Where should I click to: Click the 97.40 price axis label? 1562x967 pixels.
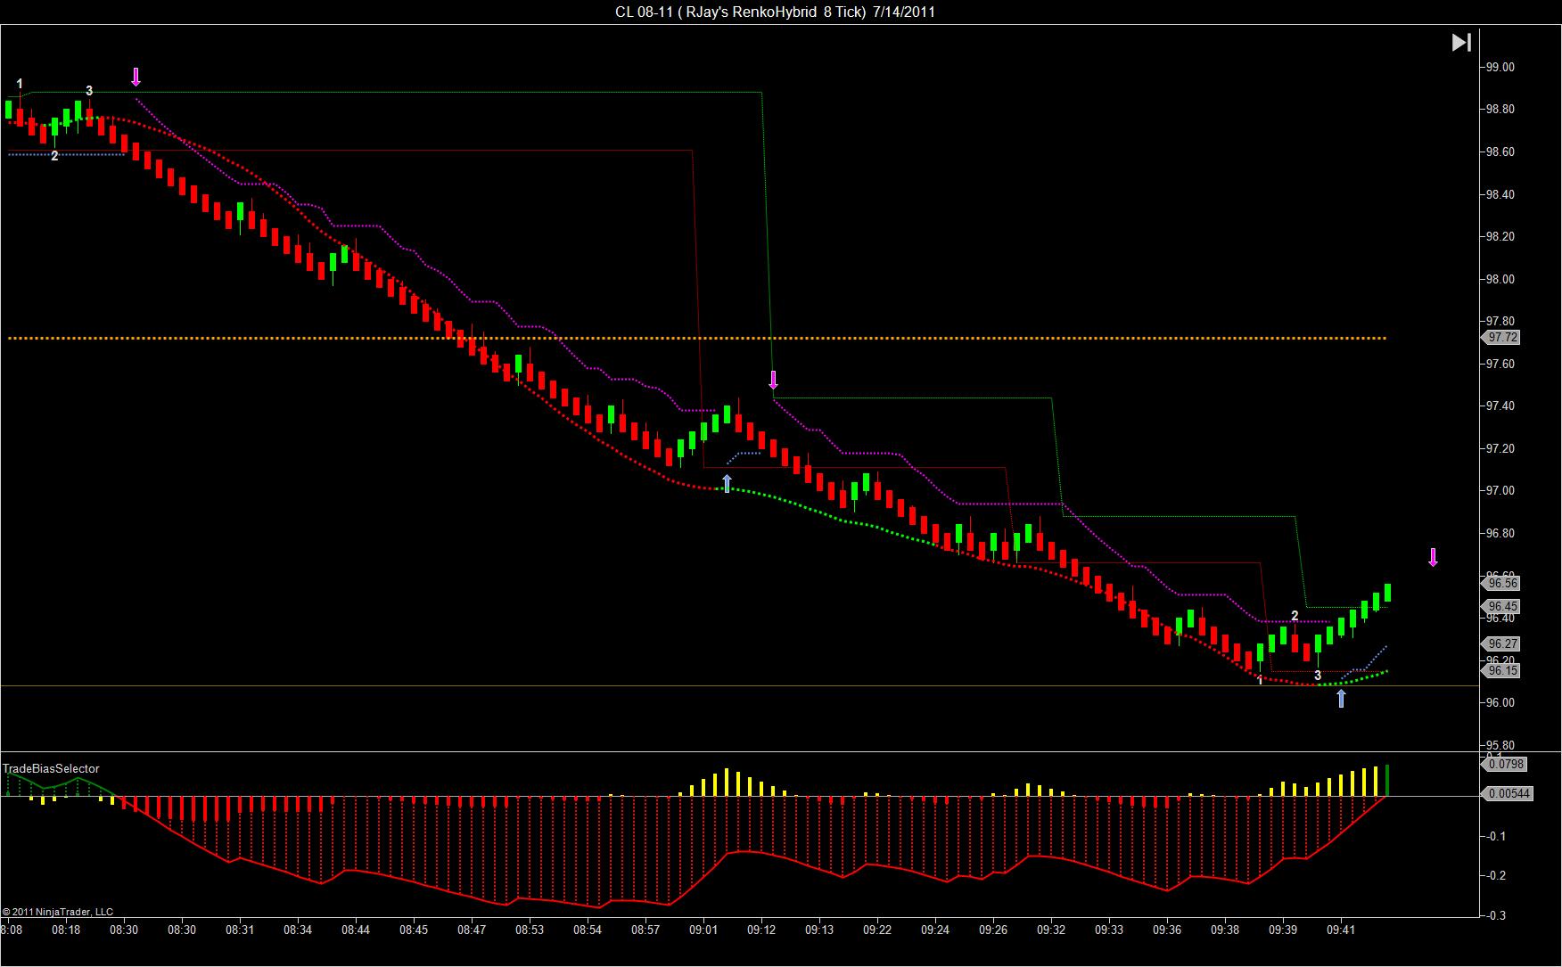point(1499,406)
